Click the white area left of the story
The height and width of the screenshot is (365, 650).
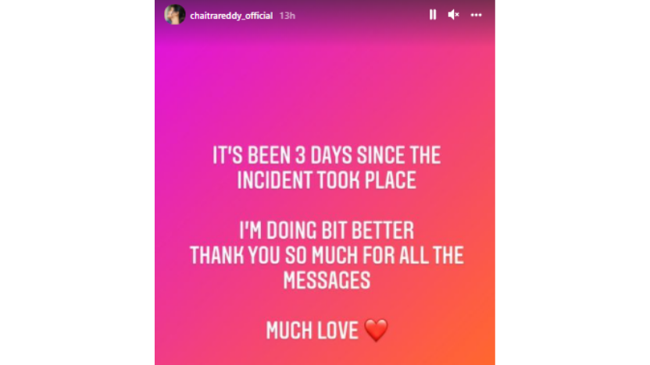77,182
